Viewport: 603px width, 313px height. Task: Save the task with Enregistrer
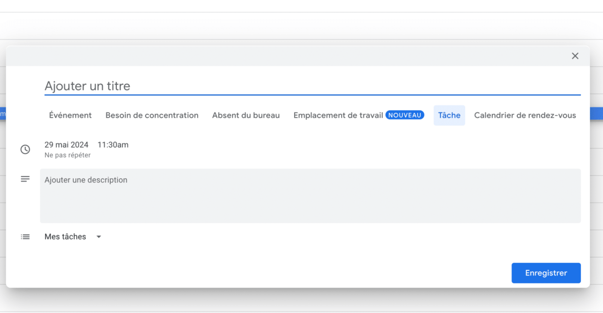[x=546, y=273]
